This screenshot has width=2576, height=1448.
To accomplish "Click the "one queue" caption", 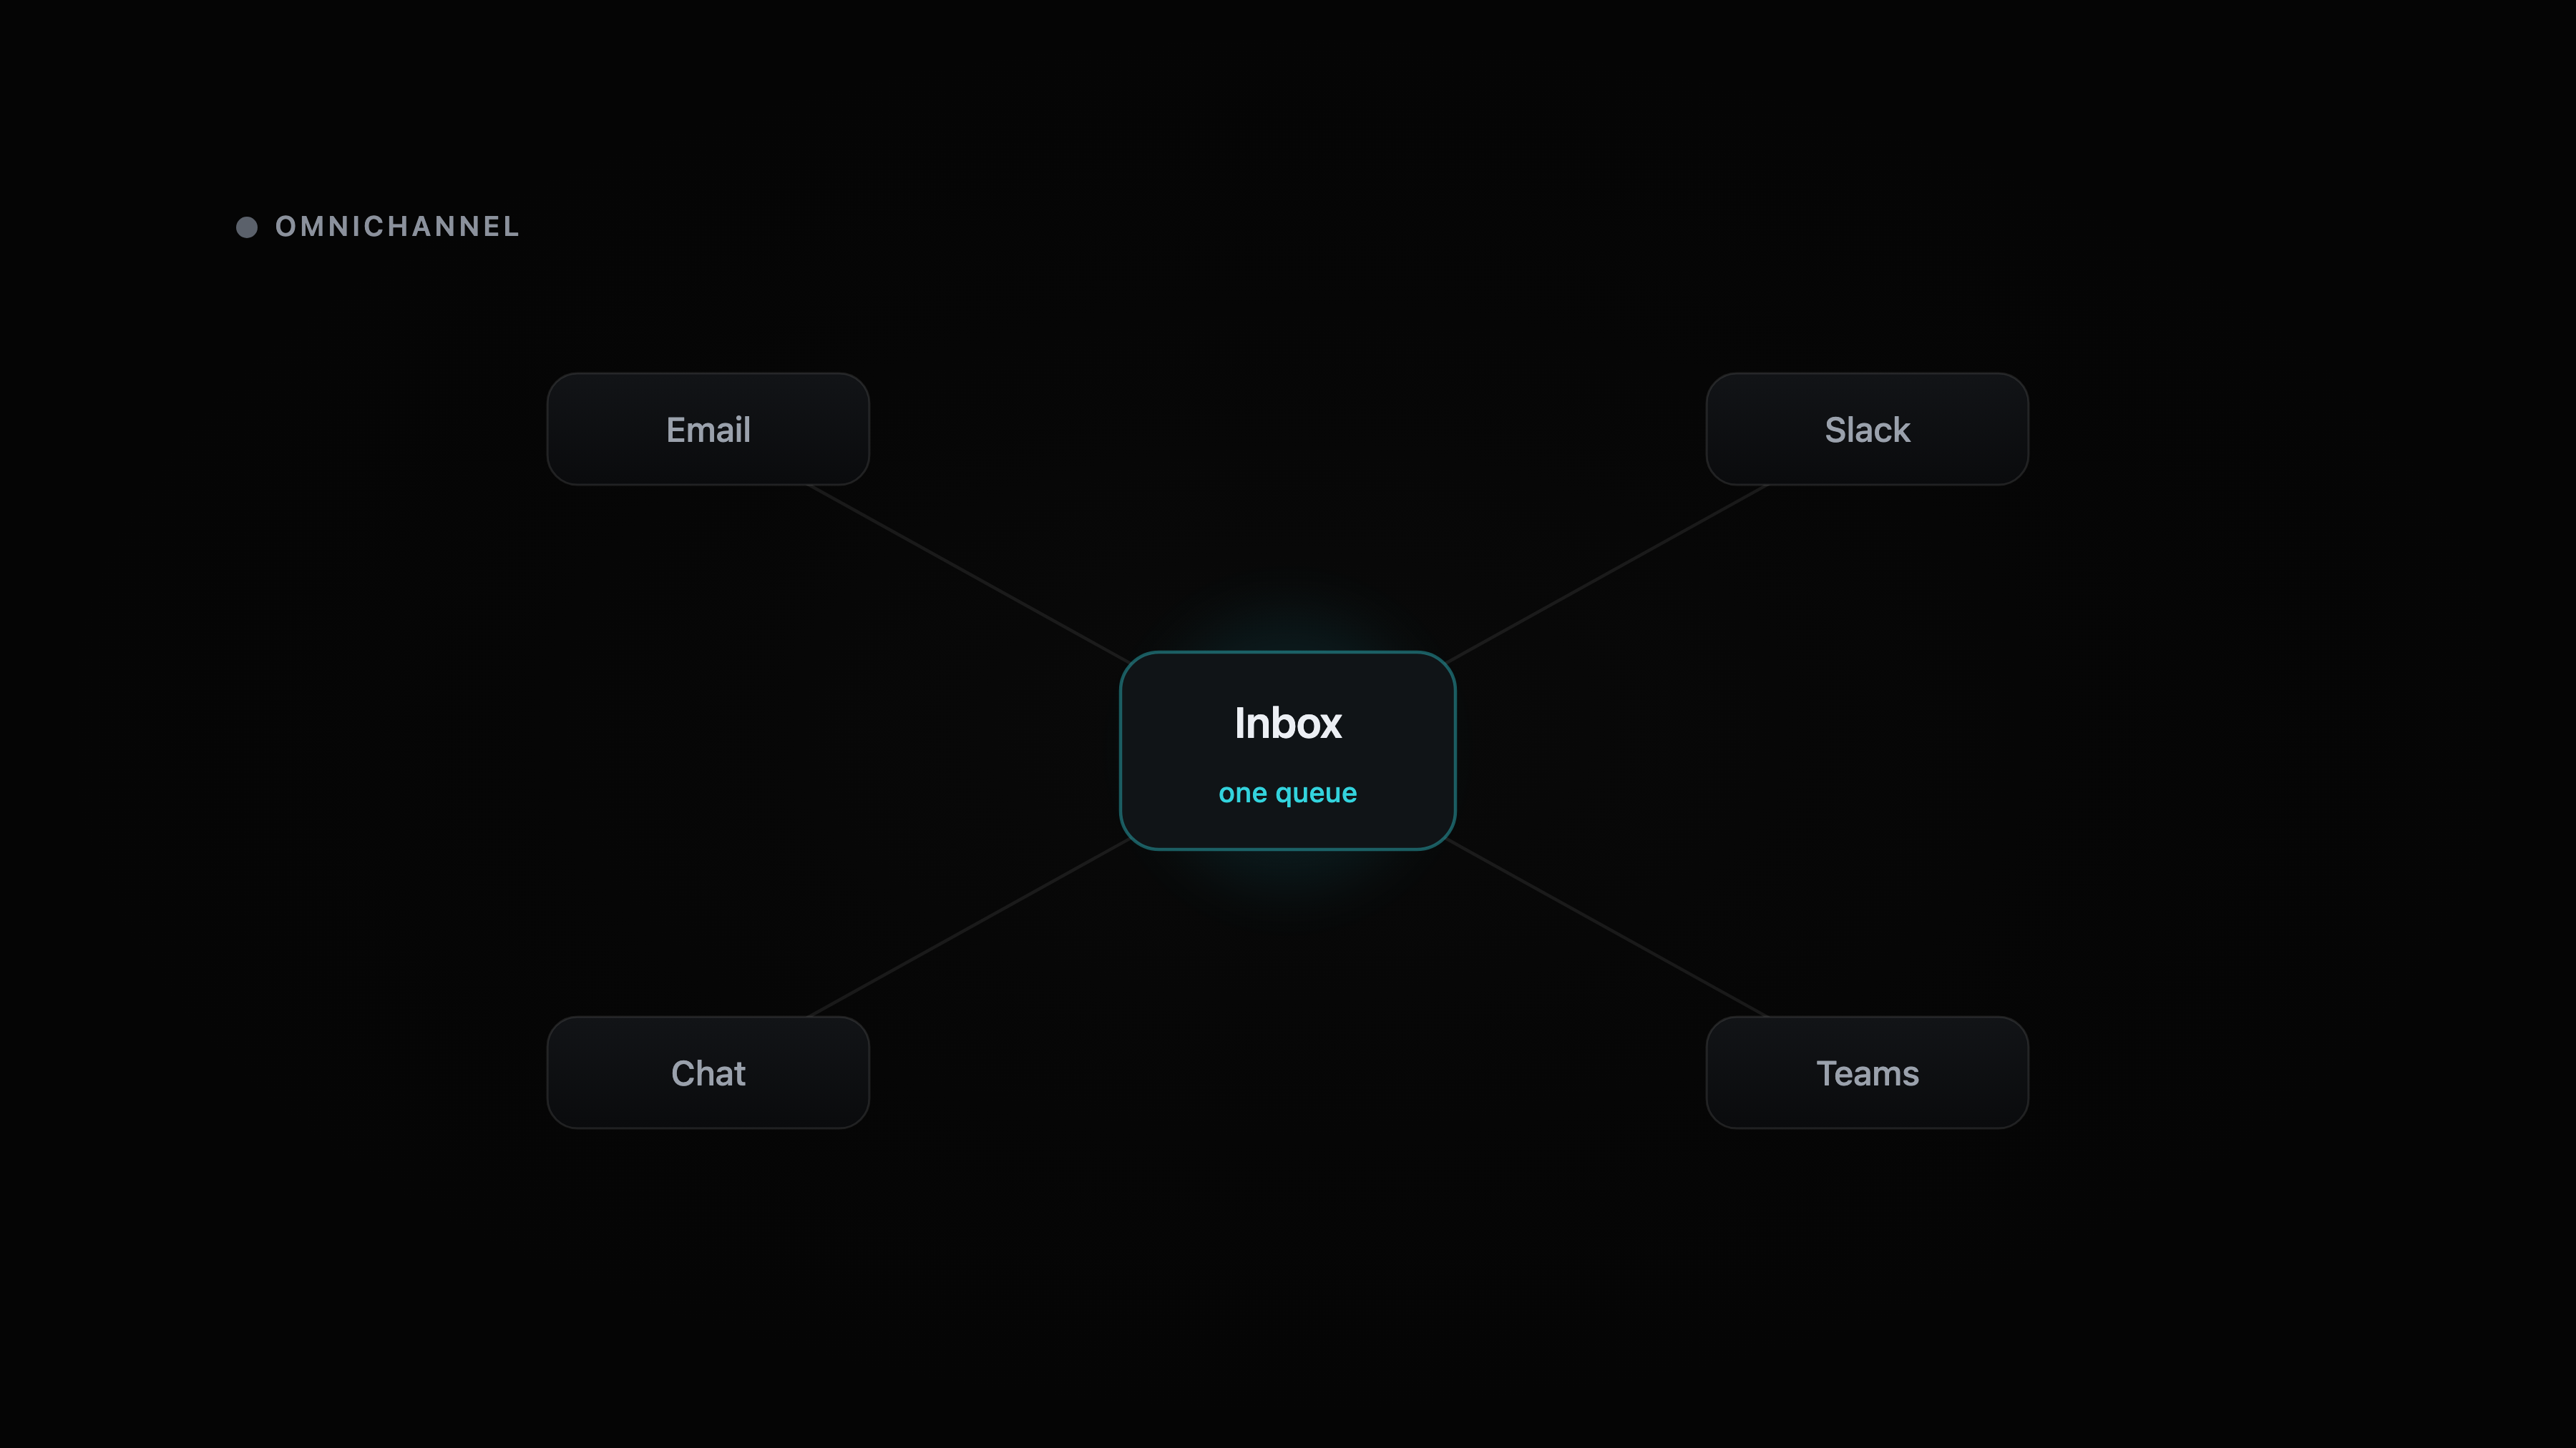I will pos(1288,794).
